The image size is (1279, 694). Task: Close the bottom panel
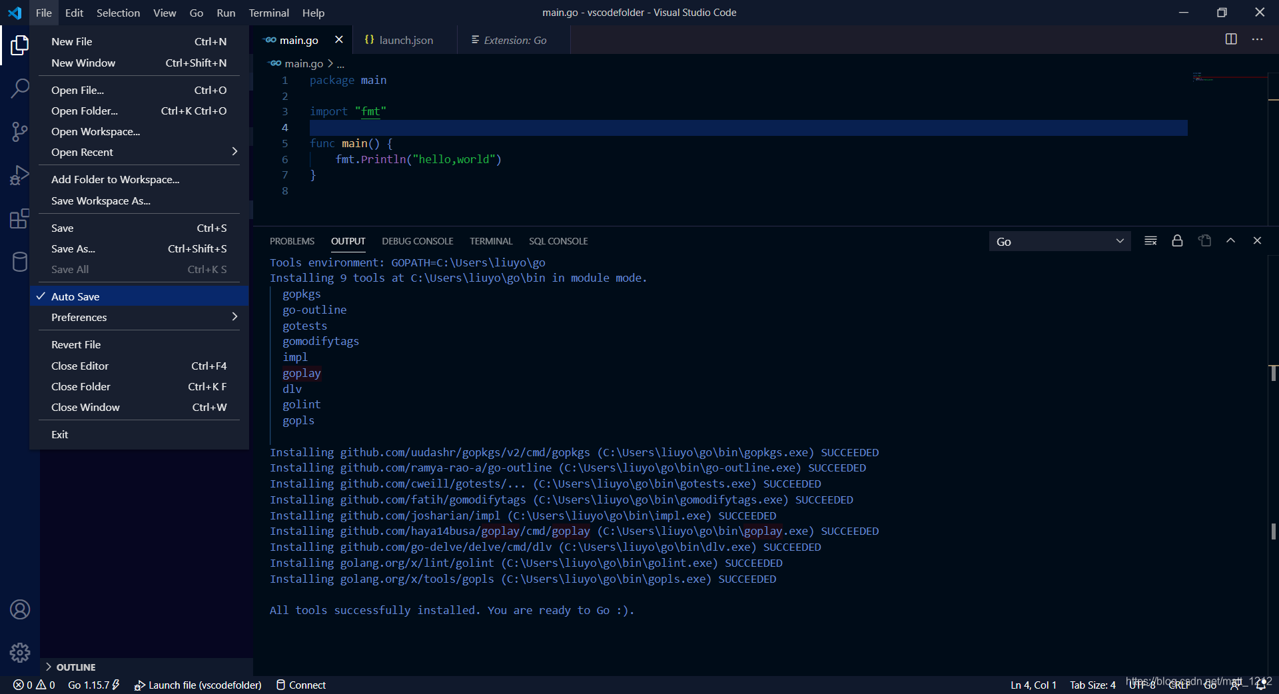tap(1257, 241)
